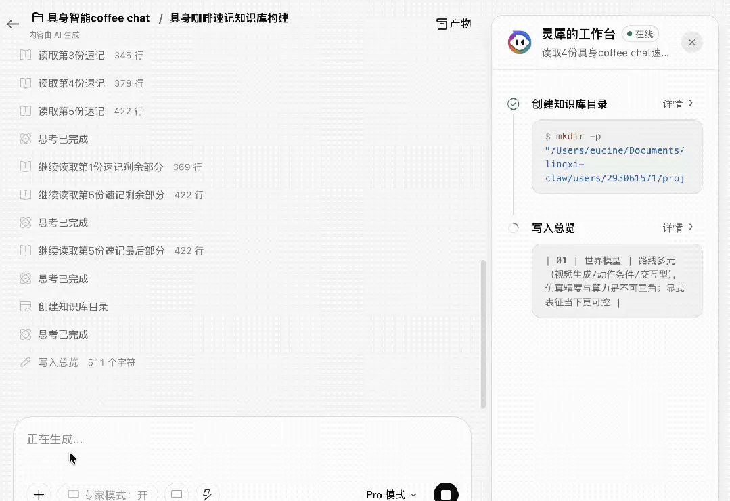
Task: Open 继续读取第5份速记剩余部分 step
Action: [x=112, y=195]
